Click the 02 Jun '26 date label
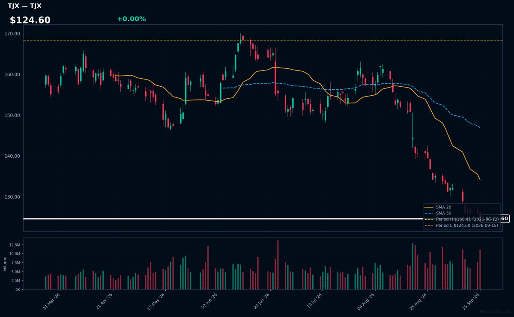This screenshot has width=514, height=317. [x=209, y=302]
